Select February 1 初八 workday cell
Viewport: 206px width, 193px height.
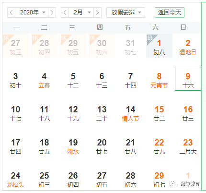(x=159, y=46)
